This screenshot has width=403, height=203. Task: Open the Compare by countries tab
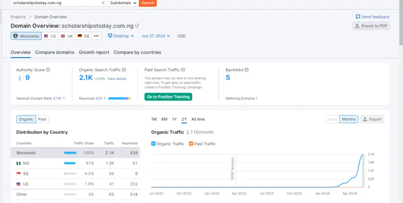pyautogui.click(x=137, y=52)
